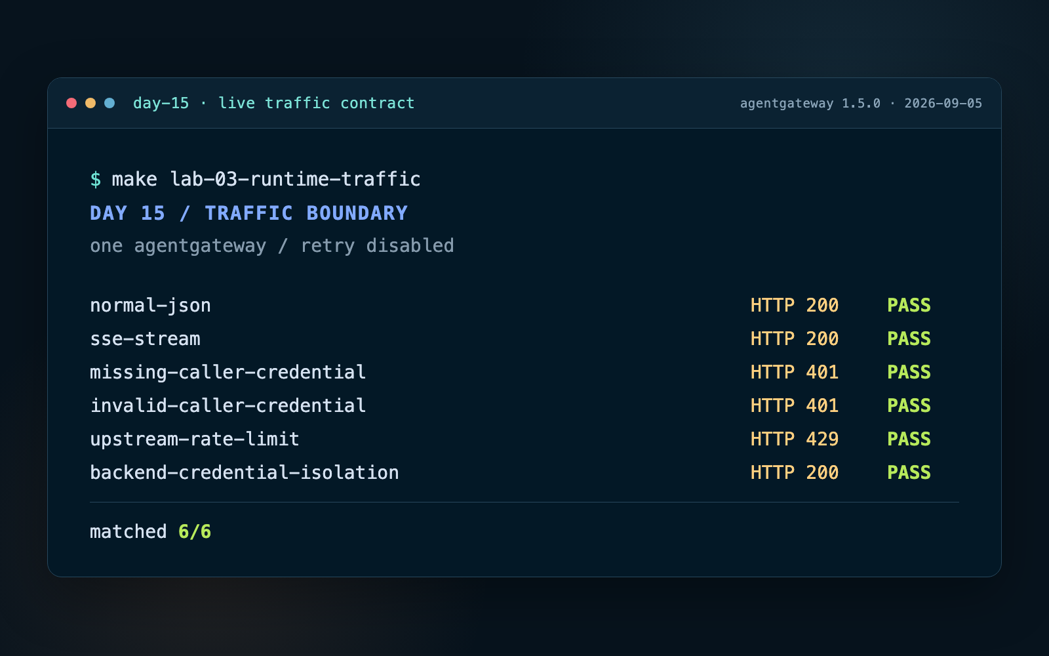Click the date '2026-09-05'

943,104
